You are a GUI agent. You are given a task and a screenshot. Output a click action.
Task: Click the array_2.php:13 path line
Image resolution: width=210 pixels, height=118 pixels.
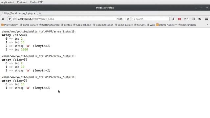(39, 56)
